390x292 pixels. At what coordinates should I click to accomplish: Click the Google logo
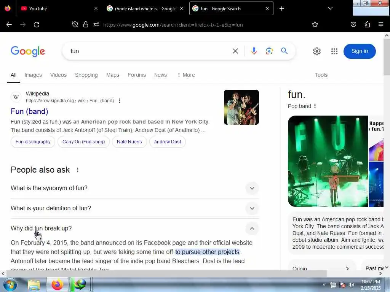[x=28, y=51]
